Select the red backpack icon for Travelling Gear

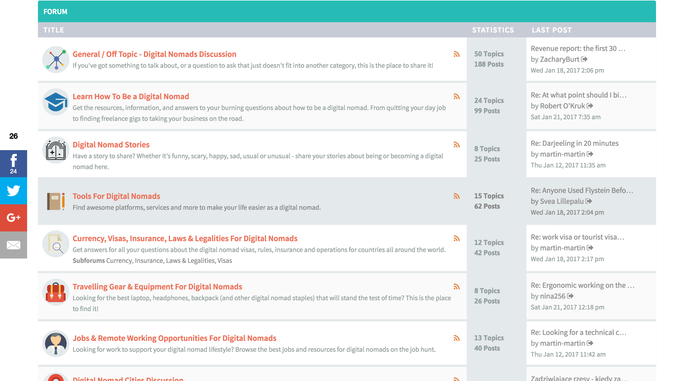point(56,292)
